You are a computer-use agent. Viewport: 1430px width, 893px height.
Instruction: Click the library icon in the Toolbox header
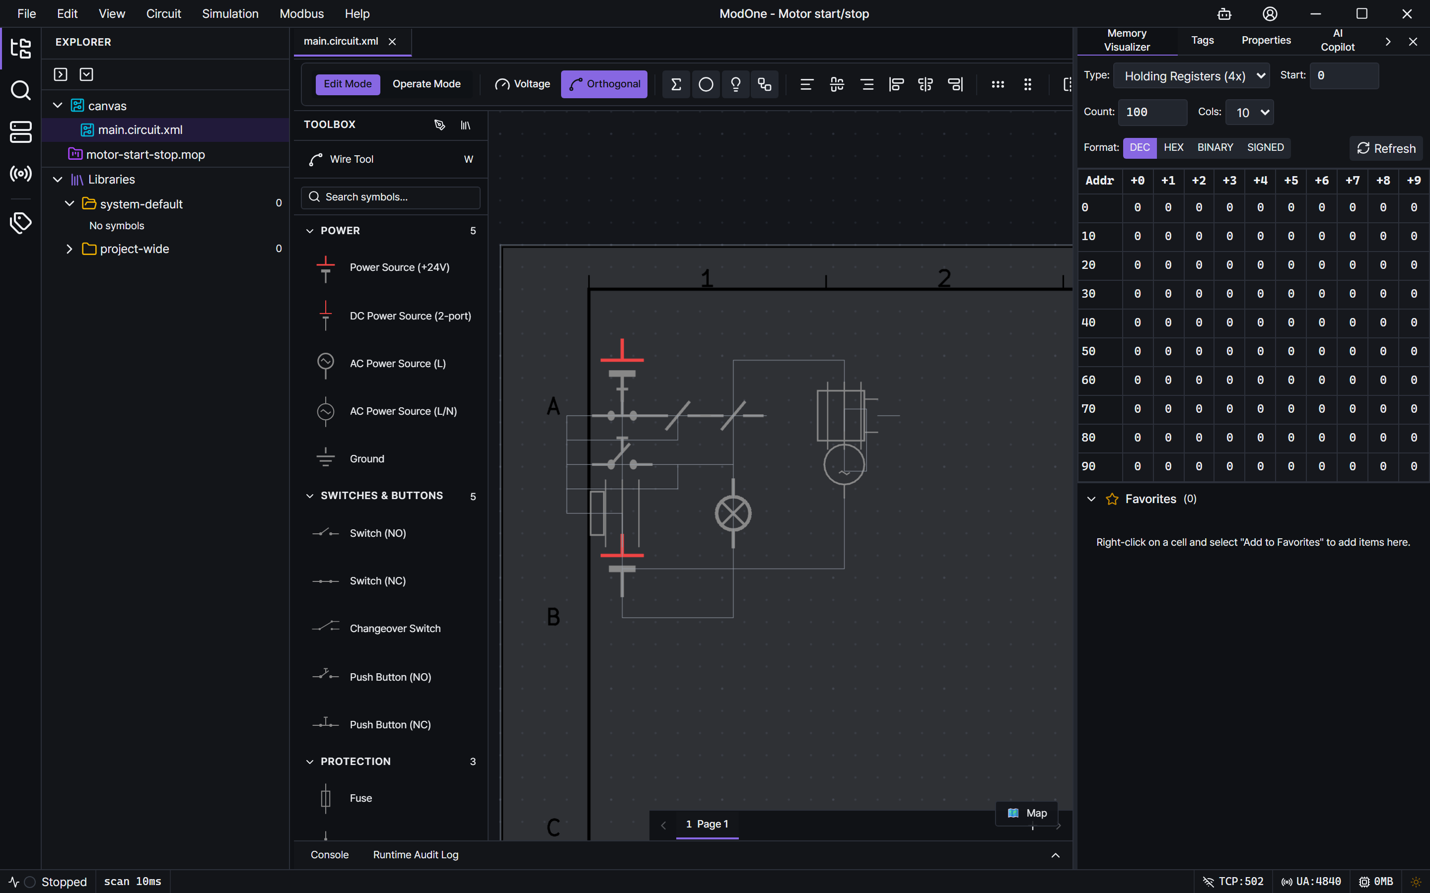tap(466, 125)
